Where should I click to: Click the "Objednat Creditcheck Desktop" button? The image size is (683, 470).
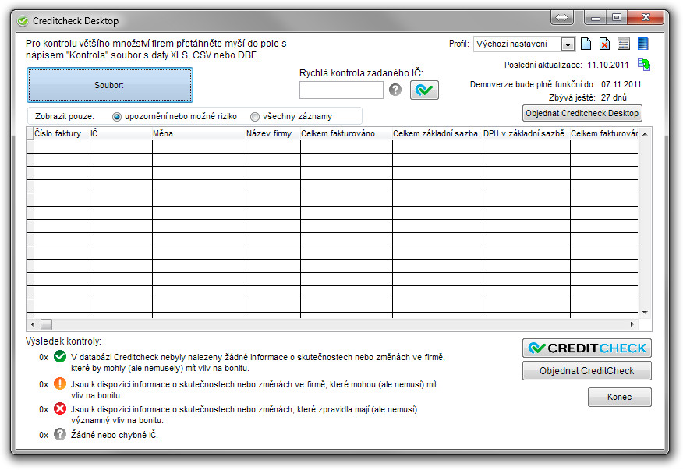pos(582,113)
